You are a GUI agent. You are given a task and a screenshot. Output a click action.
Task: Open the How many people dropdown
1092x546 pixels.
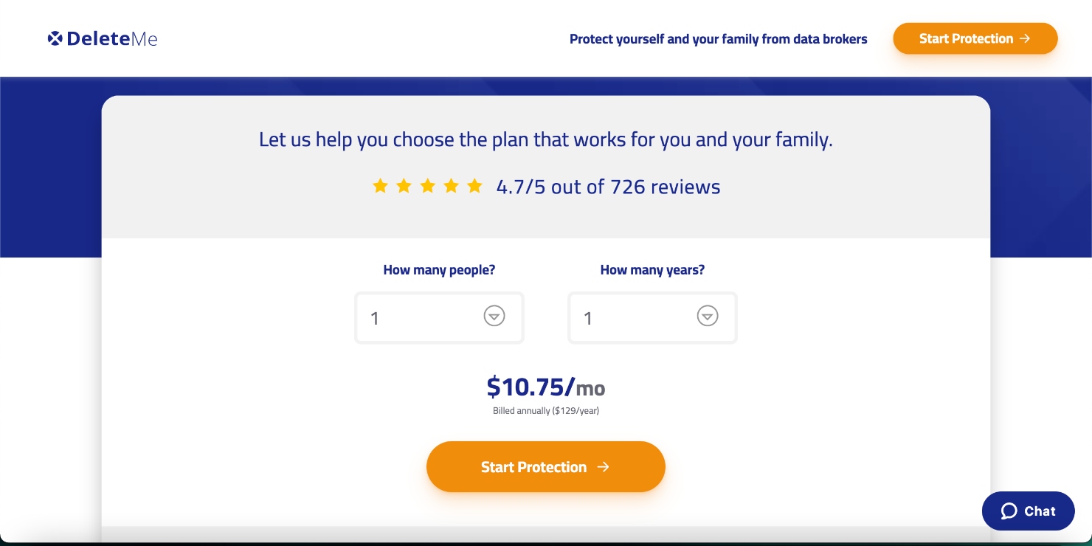click(x=439, y=318)
